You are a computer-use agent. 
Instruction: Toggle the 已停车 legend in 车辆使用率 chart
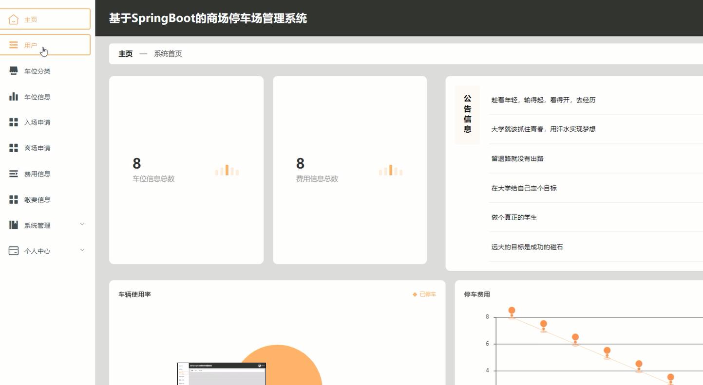[x=424, y=294]
